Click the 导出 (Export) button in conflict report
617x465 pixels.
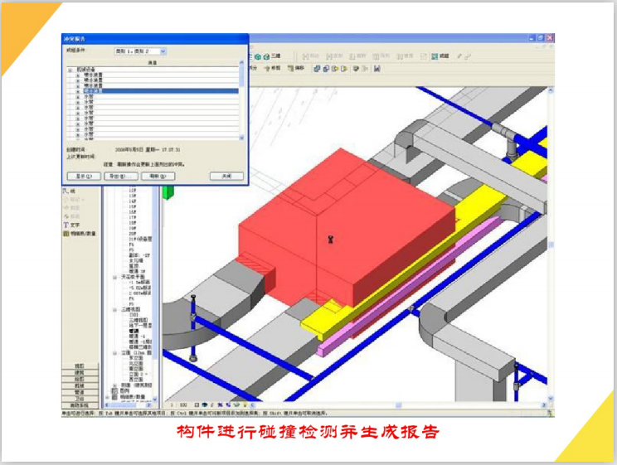[x=118, y=176]
